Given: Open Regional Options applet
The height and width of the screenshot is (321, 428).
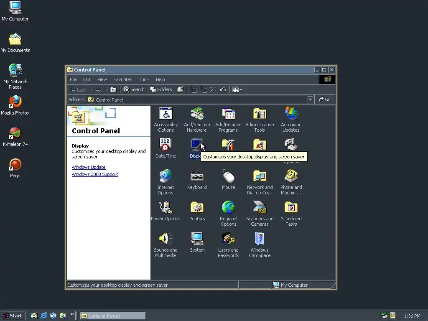Looking at the screenshot, I should (228, 214).
